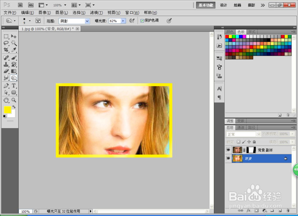Select the Hand tool
The width and height of the screenshot is (298, 216).
click(x=6, y=100)
